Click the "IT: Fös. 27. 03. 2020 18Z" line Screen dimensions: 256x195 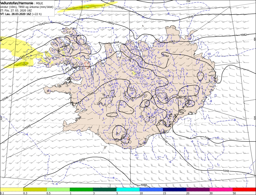point(16,10)
